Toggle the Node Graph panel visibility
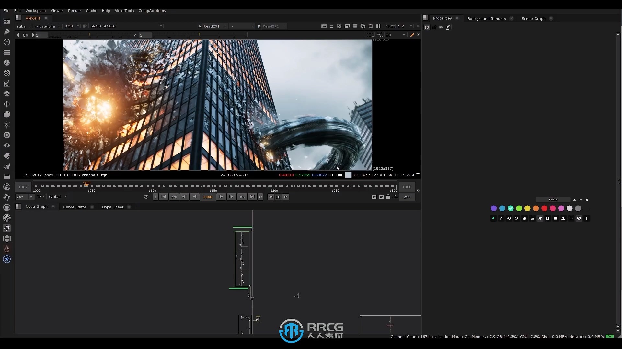This screenshot has height=349, width=622. point(53,207)
